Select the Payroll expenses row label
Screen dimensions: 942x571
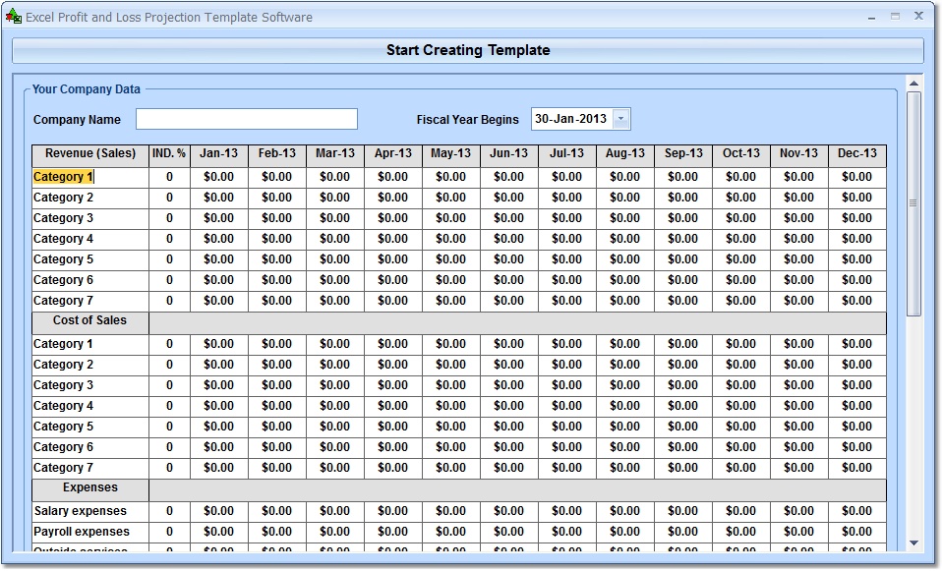(x=90, y=532)
